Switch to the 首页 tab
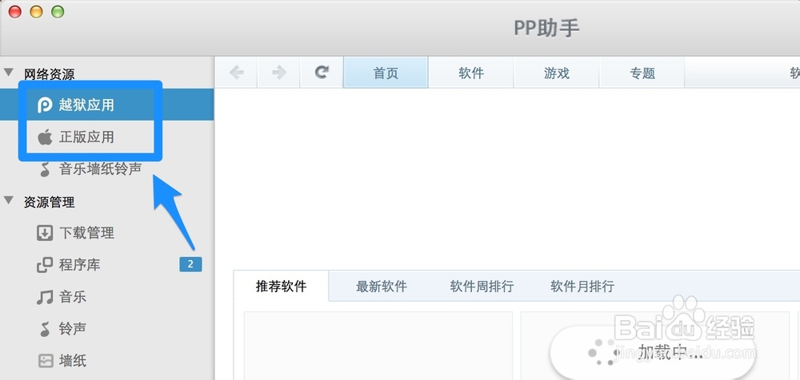The width and height of the screenshot is (800, 380). click(386, 73)
